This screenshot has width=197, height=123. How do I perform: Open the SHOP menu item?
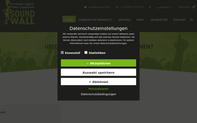(140, 20)
